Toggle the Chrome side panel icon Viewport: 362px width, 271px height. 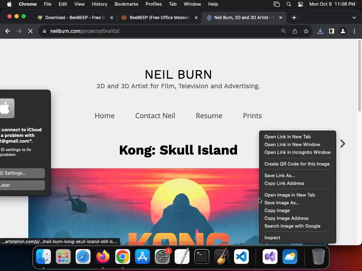[x=332, y=31]
